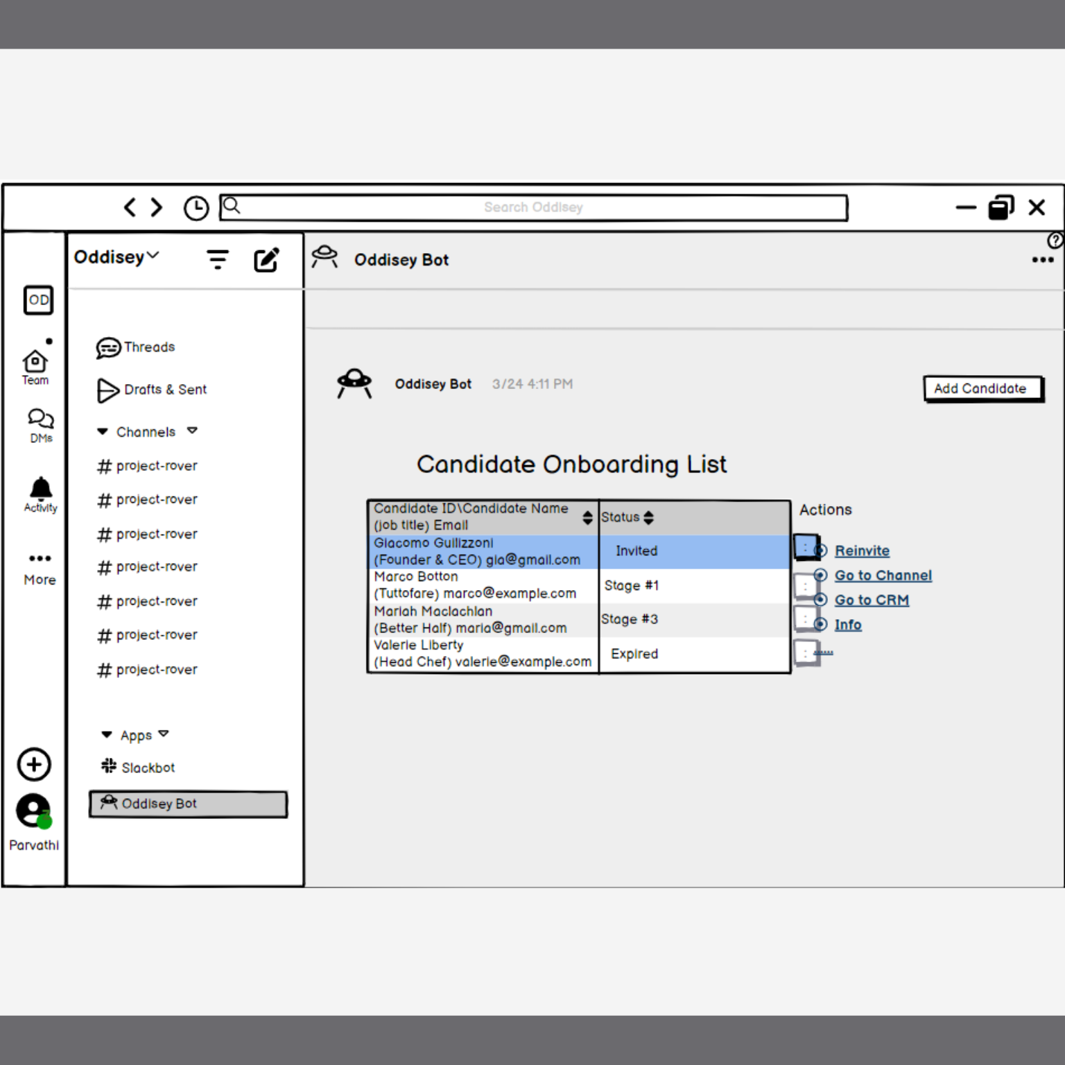Click the Info link
The image size is (1065, 1065).
point(848,625)
